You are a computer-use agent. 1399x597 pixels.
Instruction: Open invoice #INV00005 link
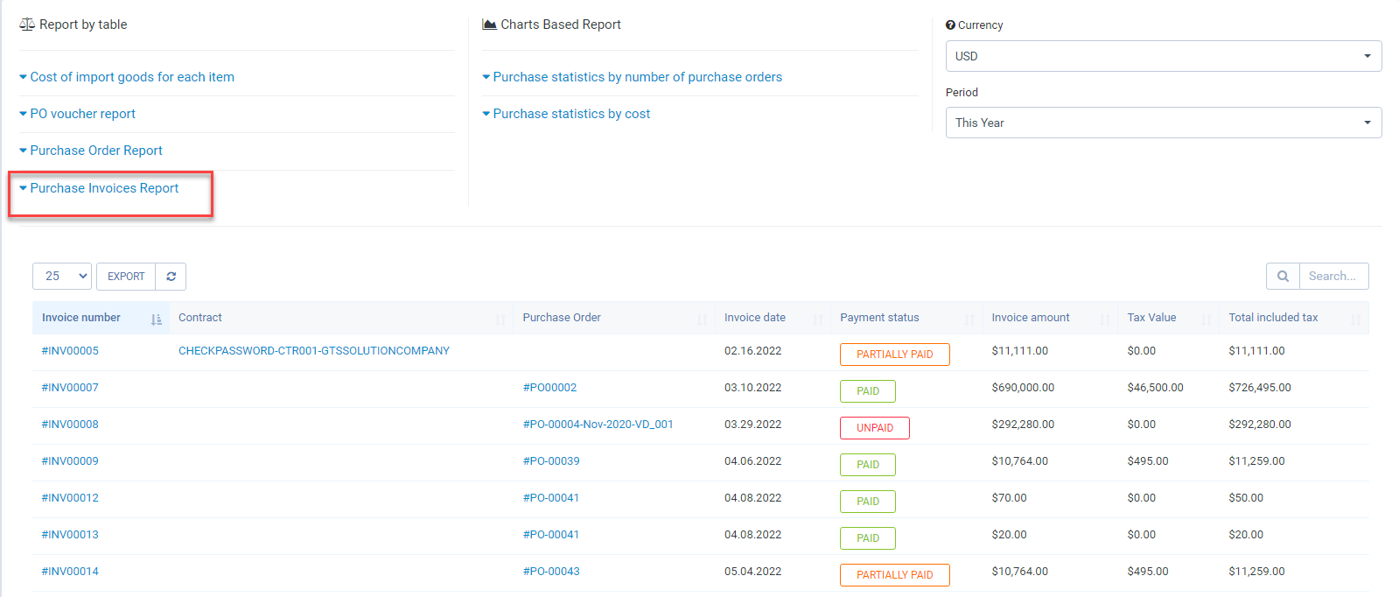pyautogui.click(x=70, y=351)
